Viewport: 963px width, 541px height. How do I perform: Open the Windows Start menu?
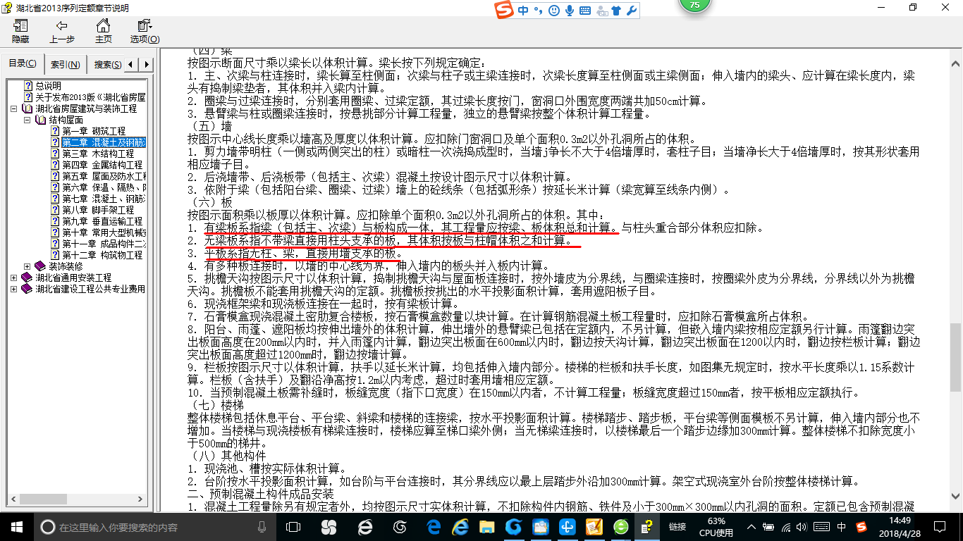tap(16, 526)
